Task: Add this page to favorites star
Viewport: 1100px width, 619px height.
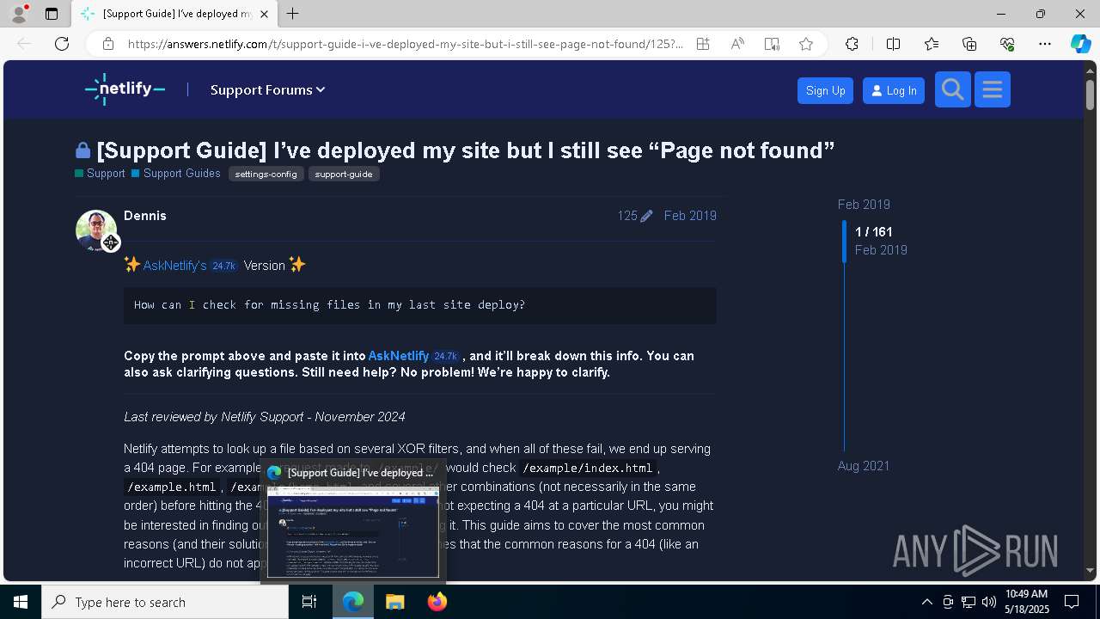Action: tap(806, 44)
